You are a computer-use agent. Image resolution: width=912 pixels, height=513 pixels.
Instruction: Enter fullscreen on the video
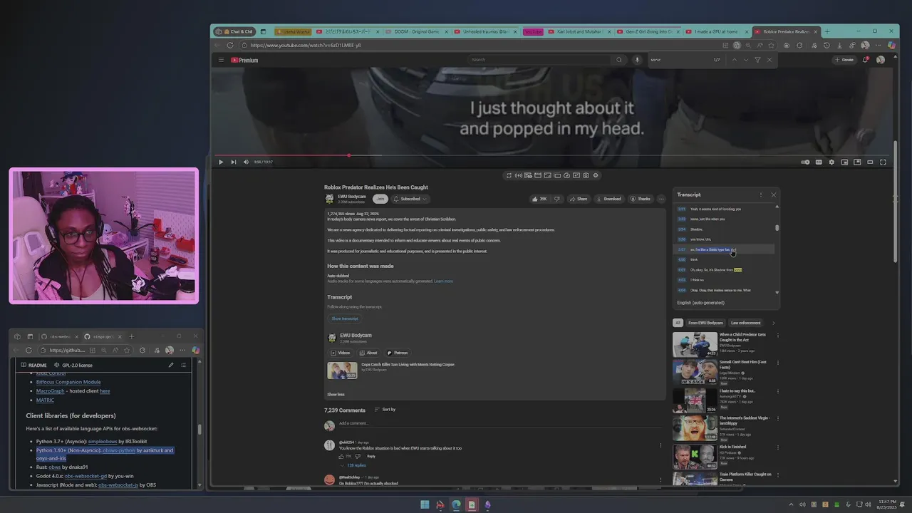click(883, 162)
